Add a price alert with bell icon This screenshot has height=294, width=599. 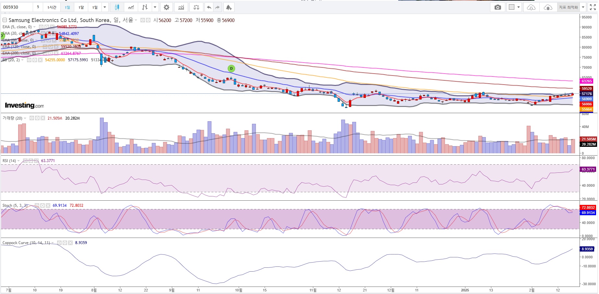[x=229, y=7]
